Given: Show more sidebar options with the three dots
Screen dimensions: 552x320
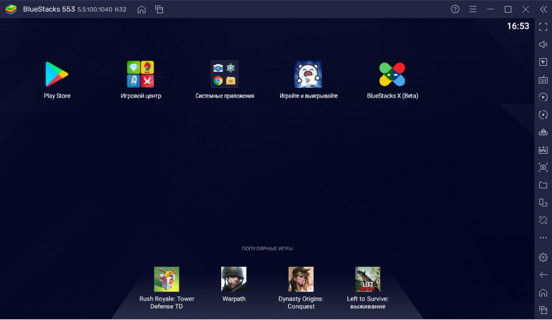Looking at the screenshot, I should (543, 238).
